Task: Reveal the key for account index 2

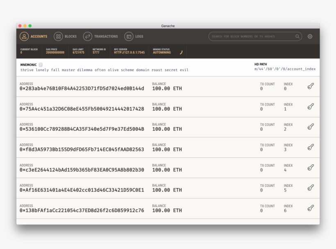Action: coord(311,127)
